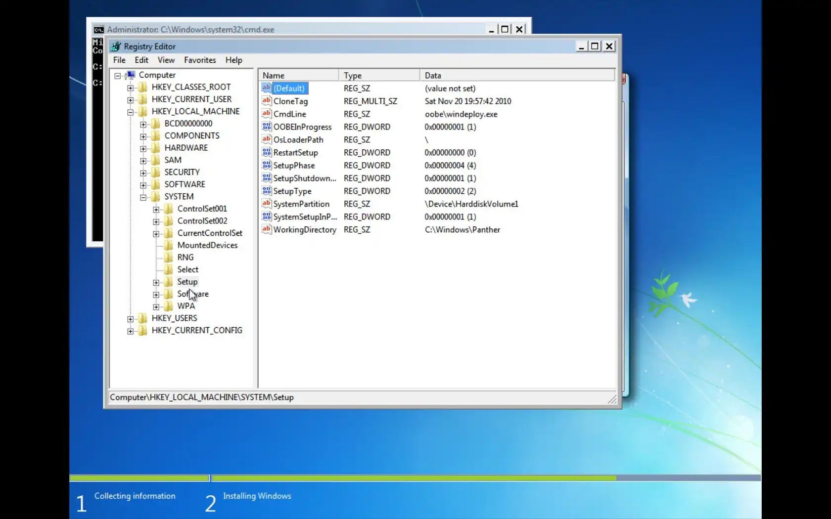Collapse the Computer root node
Screen dimensions: 831x519
pyautogui.click(x=118, y=76)
